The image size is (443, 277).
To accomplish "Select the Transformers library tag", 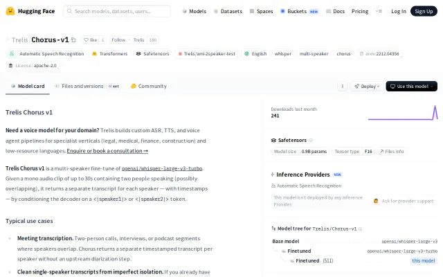I will point(110,54).
